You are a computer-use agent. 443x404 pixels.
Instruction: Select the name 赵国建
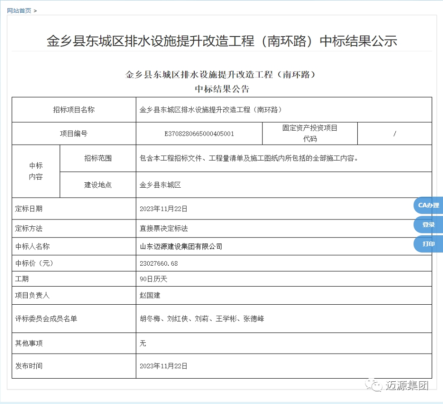coord(150,295)
